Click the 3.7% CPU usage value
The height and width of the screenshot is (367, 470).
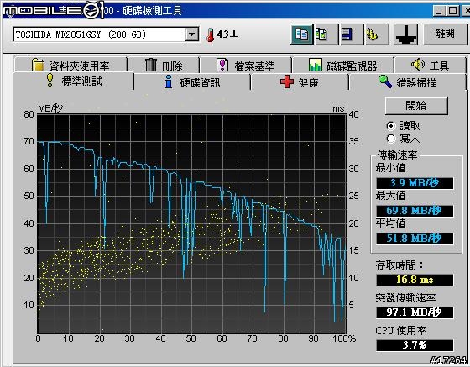pyautogui.click(x=415, y=345)
